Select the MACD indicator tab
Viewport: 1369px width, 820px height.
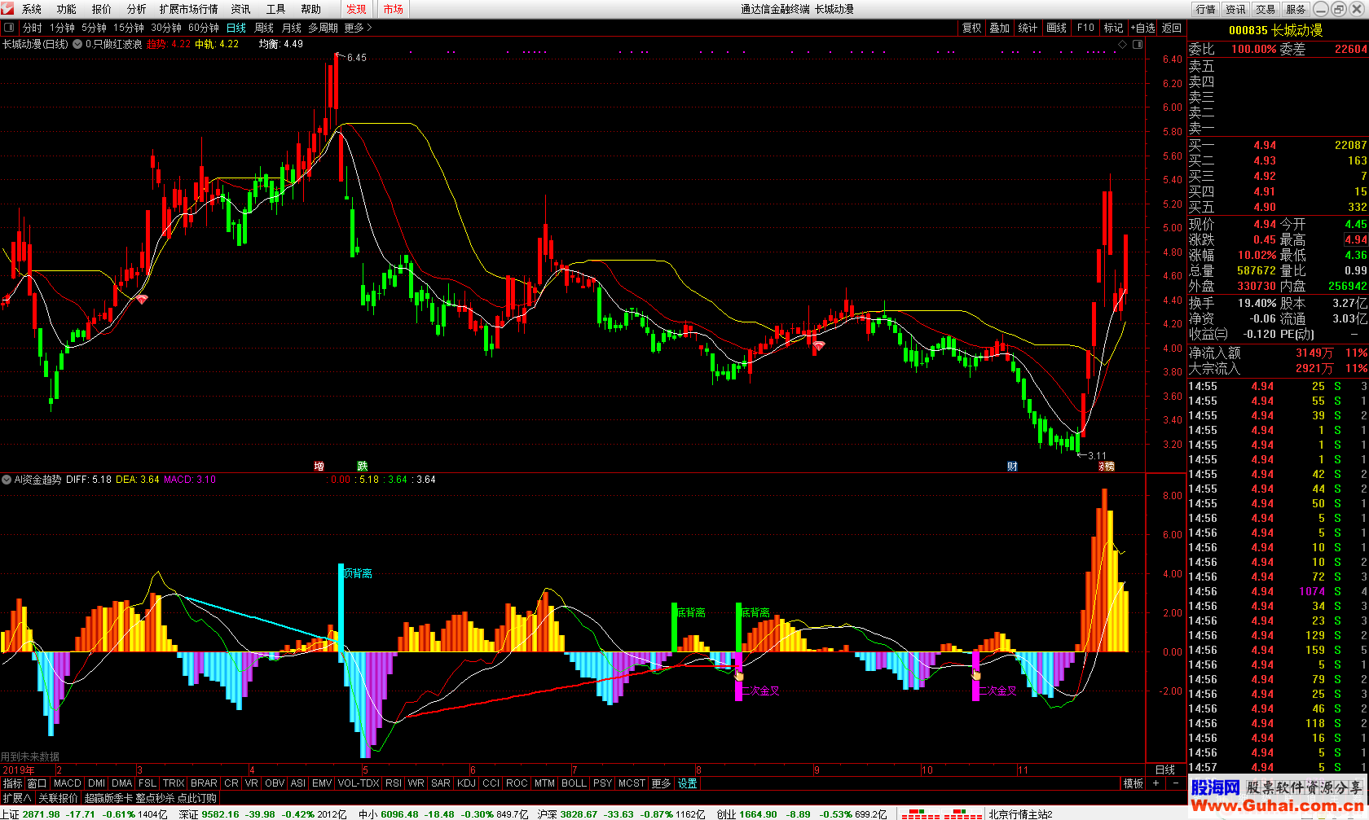click(x=68, y=783)
